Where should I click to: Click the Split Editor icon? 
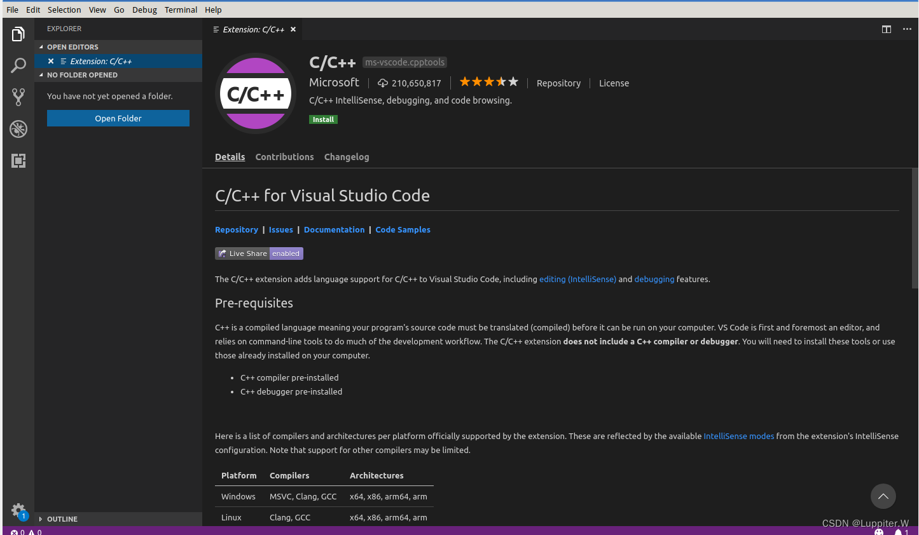[x=887, y=29]
